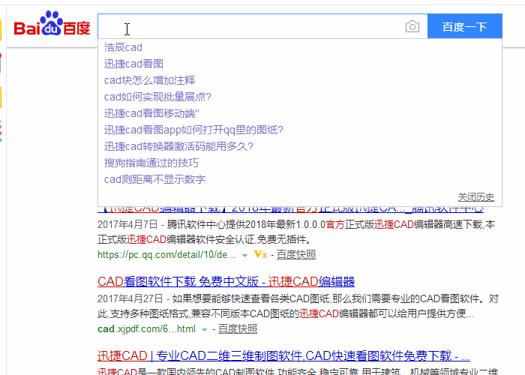Image resolution: width=525 pixels, height=375 pixels.
Task: Select suggestion 搜狗指南通过的技巧
Action: click(151, 163)
